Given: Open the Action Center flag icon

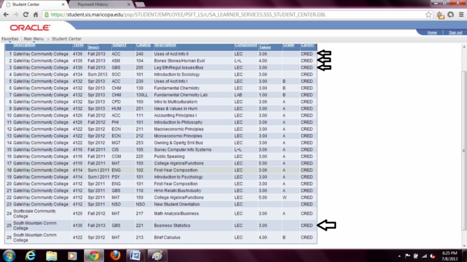Looking at the screenshot, I should (407, 256).
